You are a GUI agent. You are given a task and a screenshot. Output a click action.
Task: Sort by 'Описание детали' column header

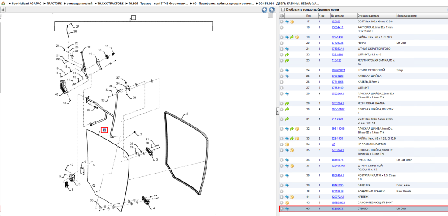[376, 16]
